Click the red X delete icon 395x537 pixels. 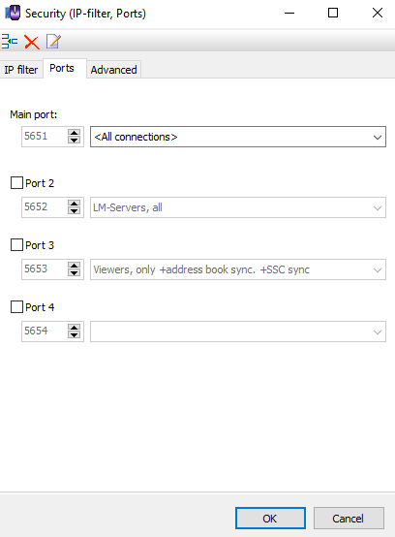click(32, 42)
